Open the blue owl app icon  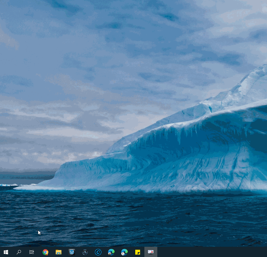click(72, 252)
